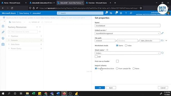Open sheet name info tooltip icon
Screen dimensions: 171x96
coord(107,50)
